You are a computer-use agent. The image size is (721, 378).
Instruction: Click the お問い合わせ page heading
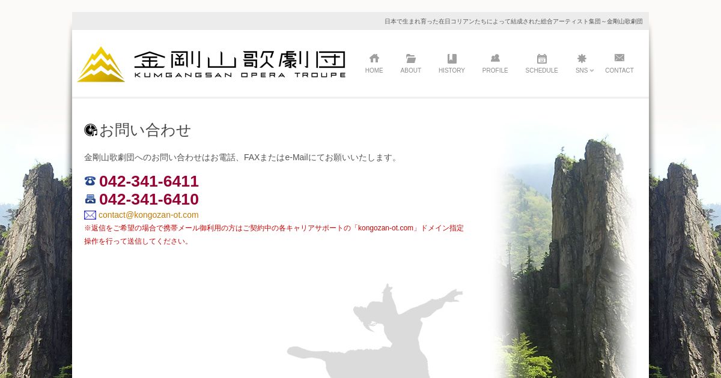tap(145, 130)
